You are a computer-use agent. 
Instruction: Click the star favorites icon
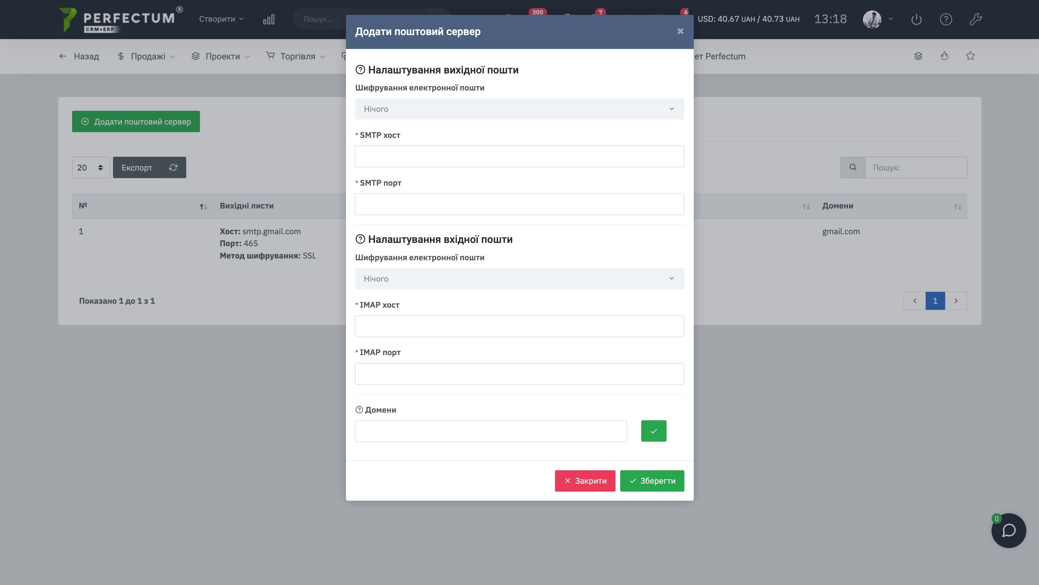tap(971, 56)
